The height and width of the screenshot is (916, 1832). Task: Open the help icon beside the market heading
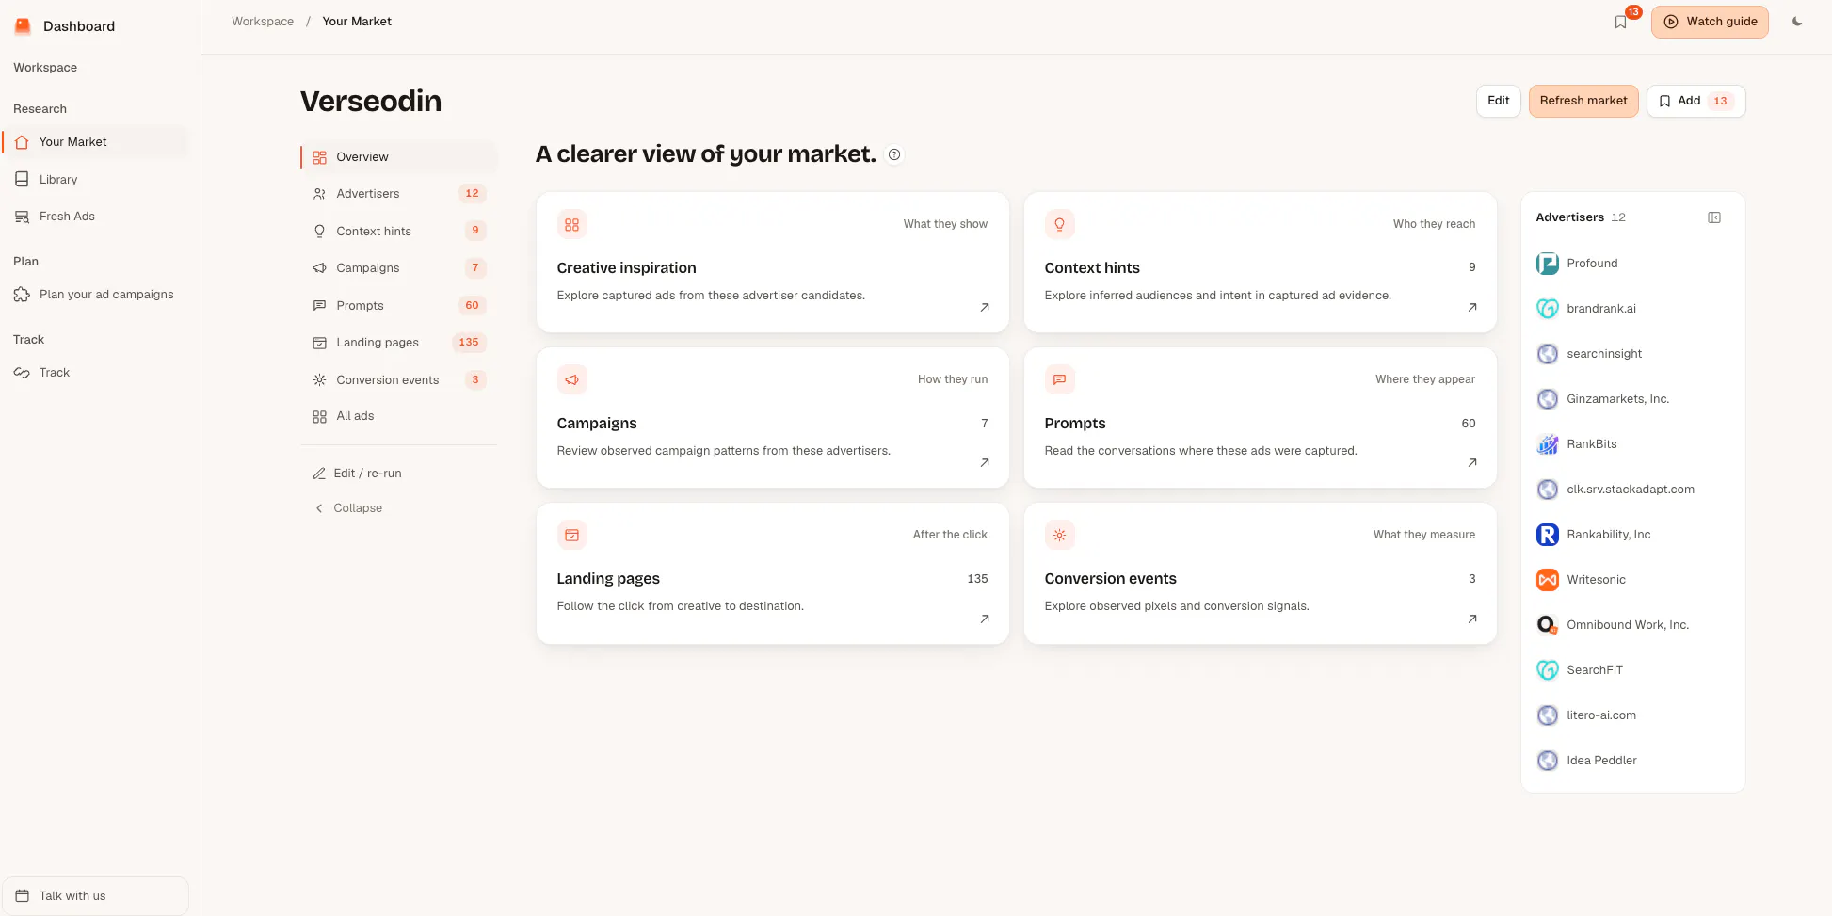pyautogui.click(x=894, y=154)
